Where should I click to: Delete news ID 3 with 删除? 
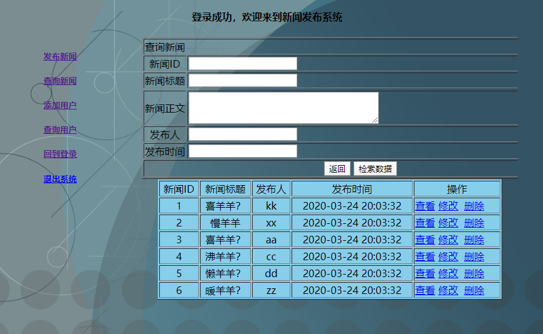pyautogui.click(x=473, y=240)
